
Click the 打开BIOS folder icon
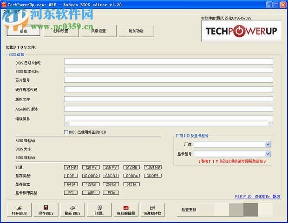(19, 208)
